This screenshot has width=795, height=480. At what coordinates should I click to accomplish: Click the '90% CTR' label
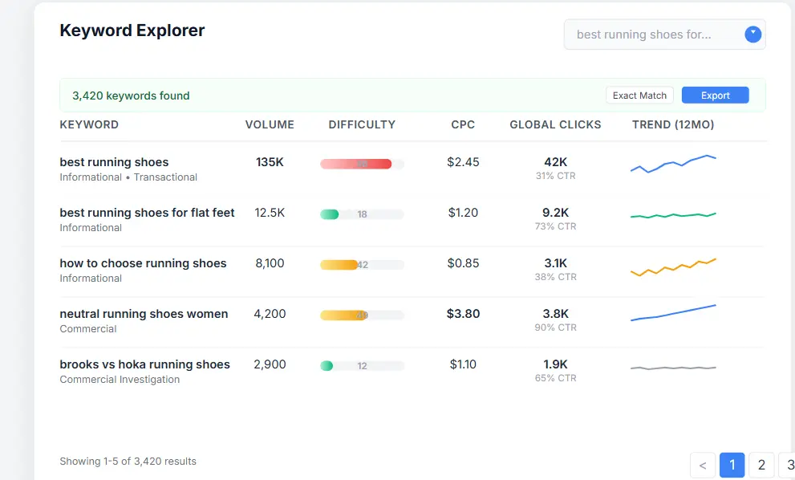pyautogui.click(x=556, y=327)
